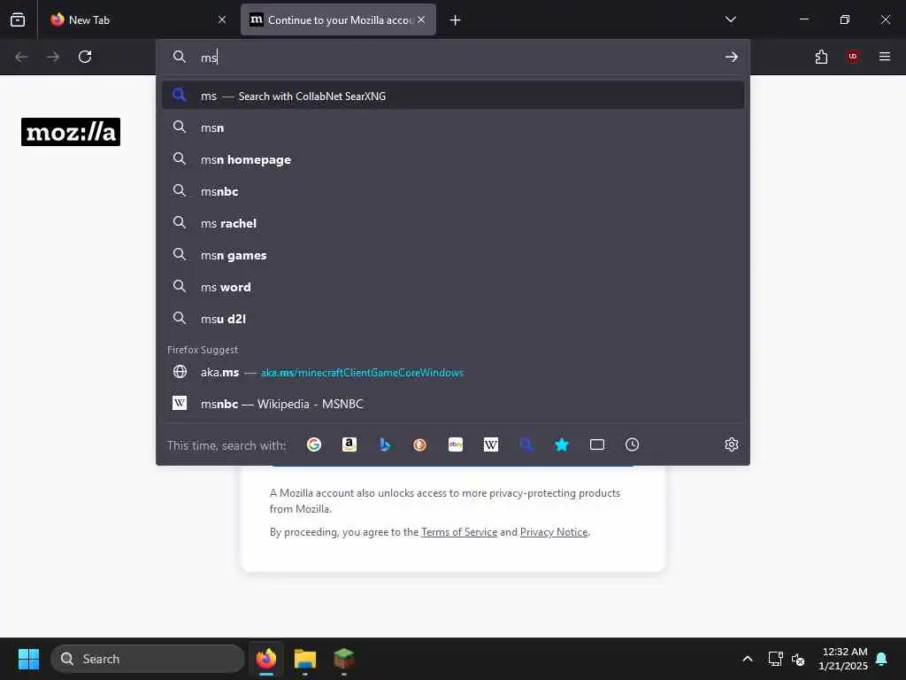
Task: Open the uBlock Origin extension icon
Action: click(x=853, y=57)
